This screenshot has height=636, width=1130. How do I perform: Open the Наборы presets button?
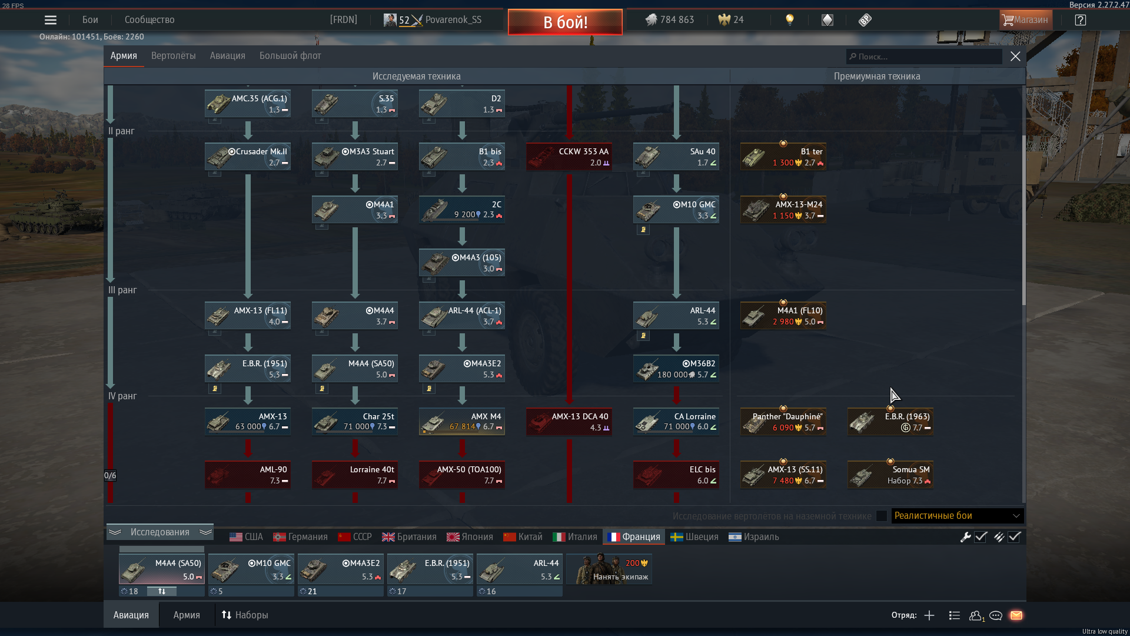[x=245, y=615]
